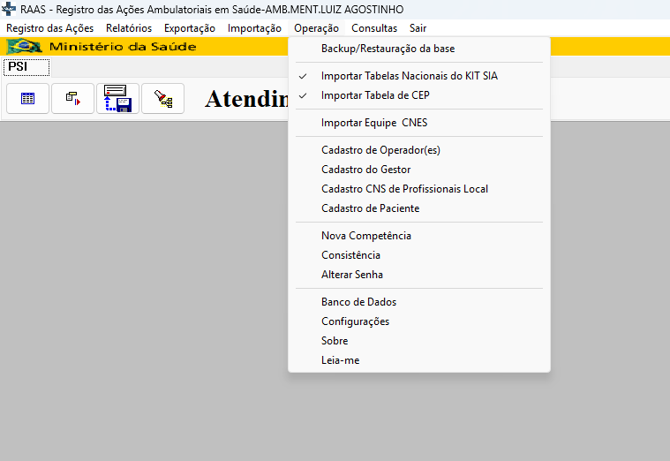Select Consistência menu entry
Viewport: 670px width, 461px height.
(419, 255)
